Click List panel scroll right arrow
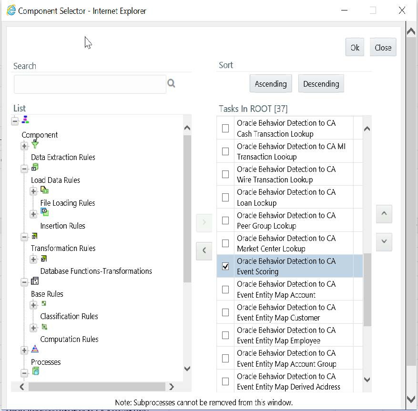 (x=172, y=387)
